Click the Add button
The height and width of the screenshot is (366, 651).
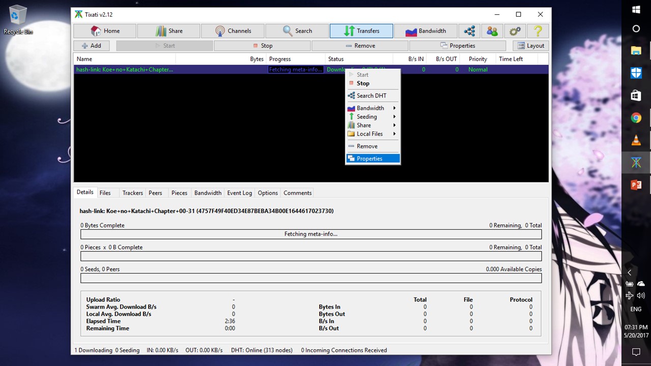[x=92, y=46]
